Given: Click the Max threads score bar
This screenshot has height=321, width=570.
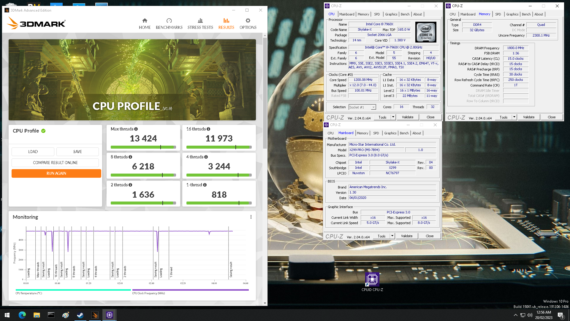Looking at the screenshot, I should coord(143,147).
